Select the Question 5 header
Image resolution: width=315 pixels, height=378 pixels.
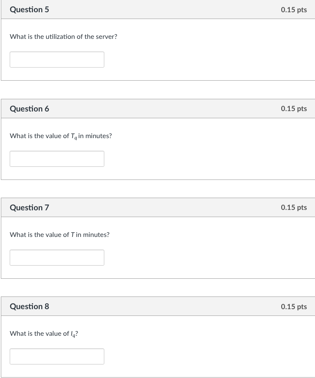click(x=29, y=9)
